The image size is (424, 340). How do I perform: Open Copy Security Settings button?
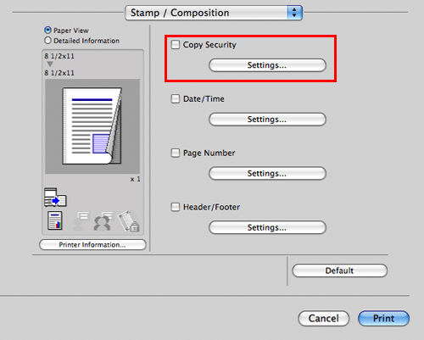coord(267,65)
